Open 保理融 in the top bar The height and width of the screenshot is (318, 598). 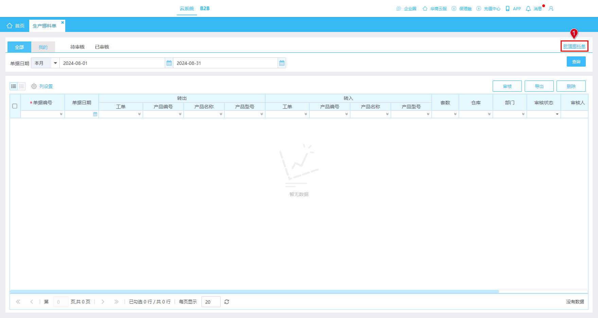(x=461, y=8)
